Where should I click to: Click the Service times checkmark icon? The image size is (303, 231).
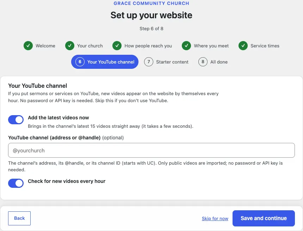pos(243,46)
